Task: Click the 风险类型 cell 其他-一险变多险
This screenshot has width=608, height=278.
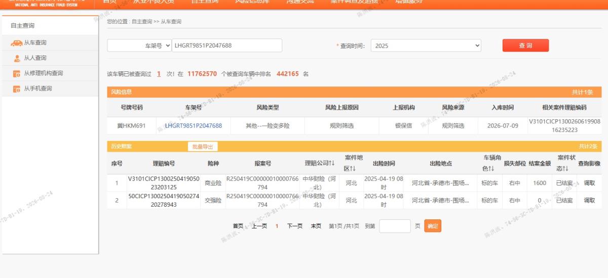Action: pos(268,126)
